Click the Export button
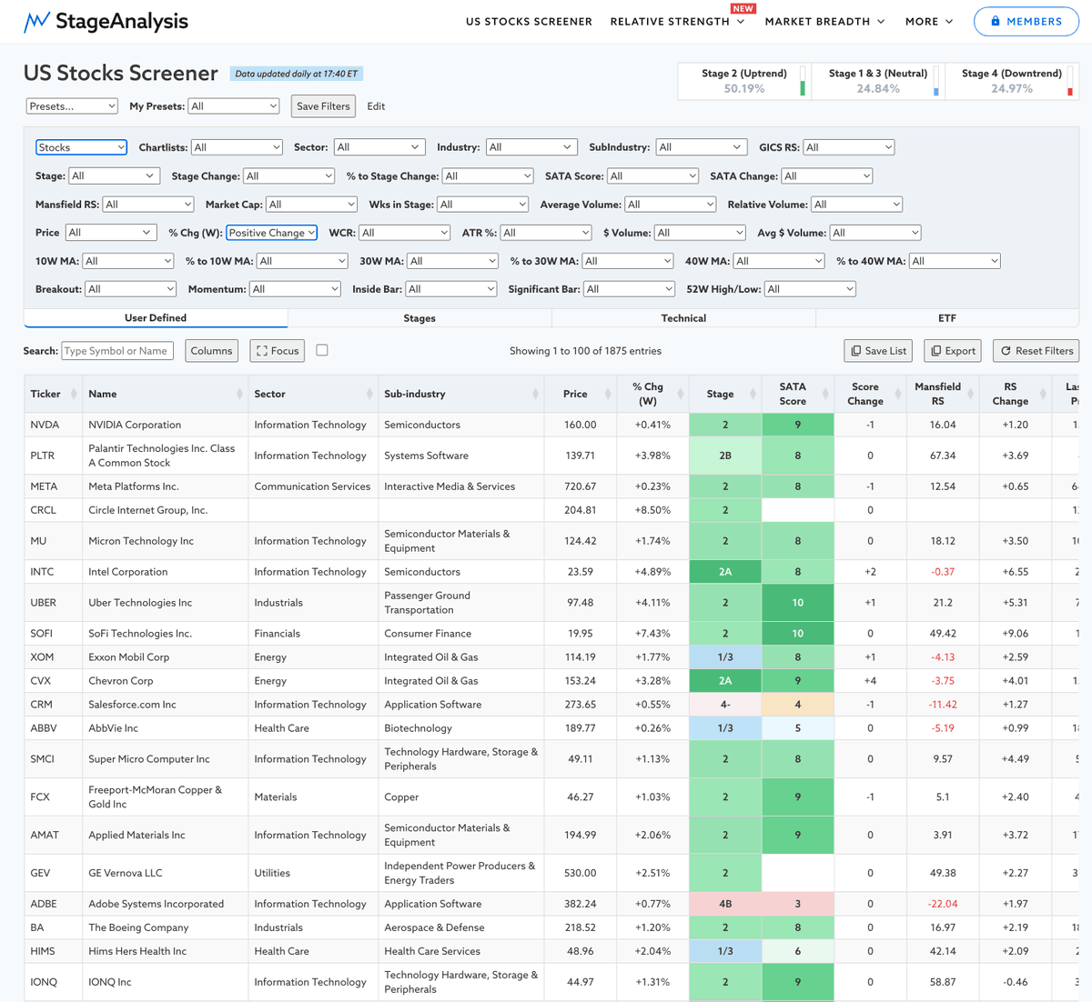This screenshot has width=1092, height=1002. point(952,351)
